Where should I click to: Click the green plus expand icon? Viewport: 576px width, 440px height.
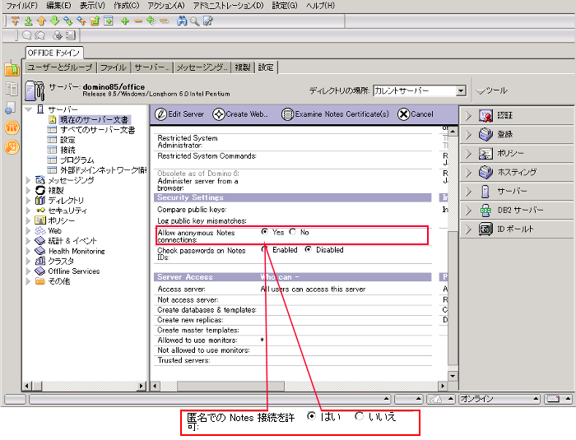tap(125, 21)
